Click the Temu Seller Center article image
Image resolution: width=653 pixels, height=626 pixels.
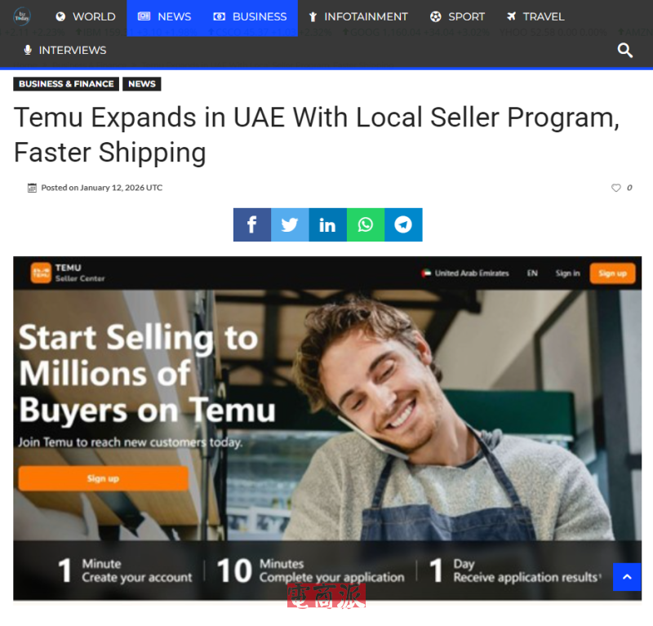click(x=327, y=428)
